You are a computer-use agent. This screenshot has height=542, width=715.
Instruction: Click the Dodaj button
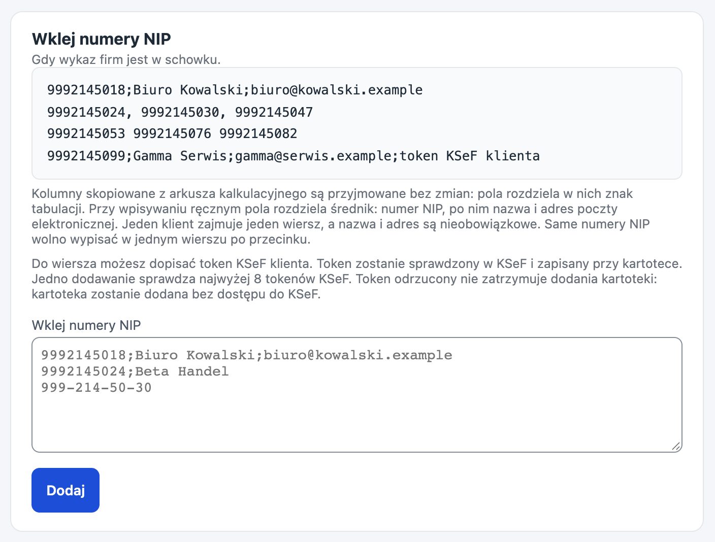(66, 490)
